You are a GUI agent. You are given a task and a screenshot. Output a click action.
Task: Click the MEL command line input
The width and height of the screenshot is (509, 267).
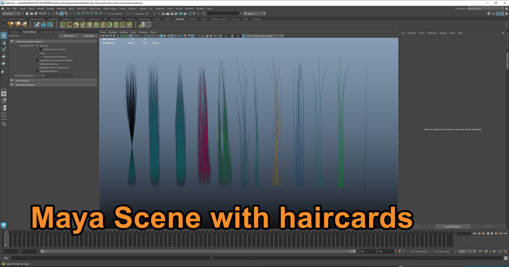click(x=110, y=258)
